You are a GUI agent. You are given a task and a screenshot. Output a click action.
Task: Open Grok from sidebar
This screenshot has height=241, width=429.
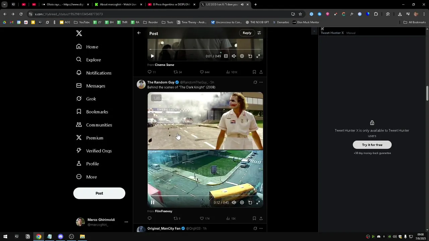click(x=86, y=99)
